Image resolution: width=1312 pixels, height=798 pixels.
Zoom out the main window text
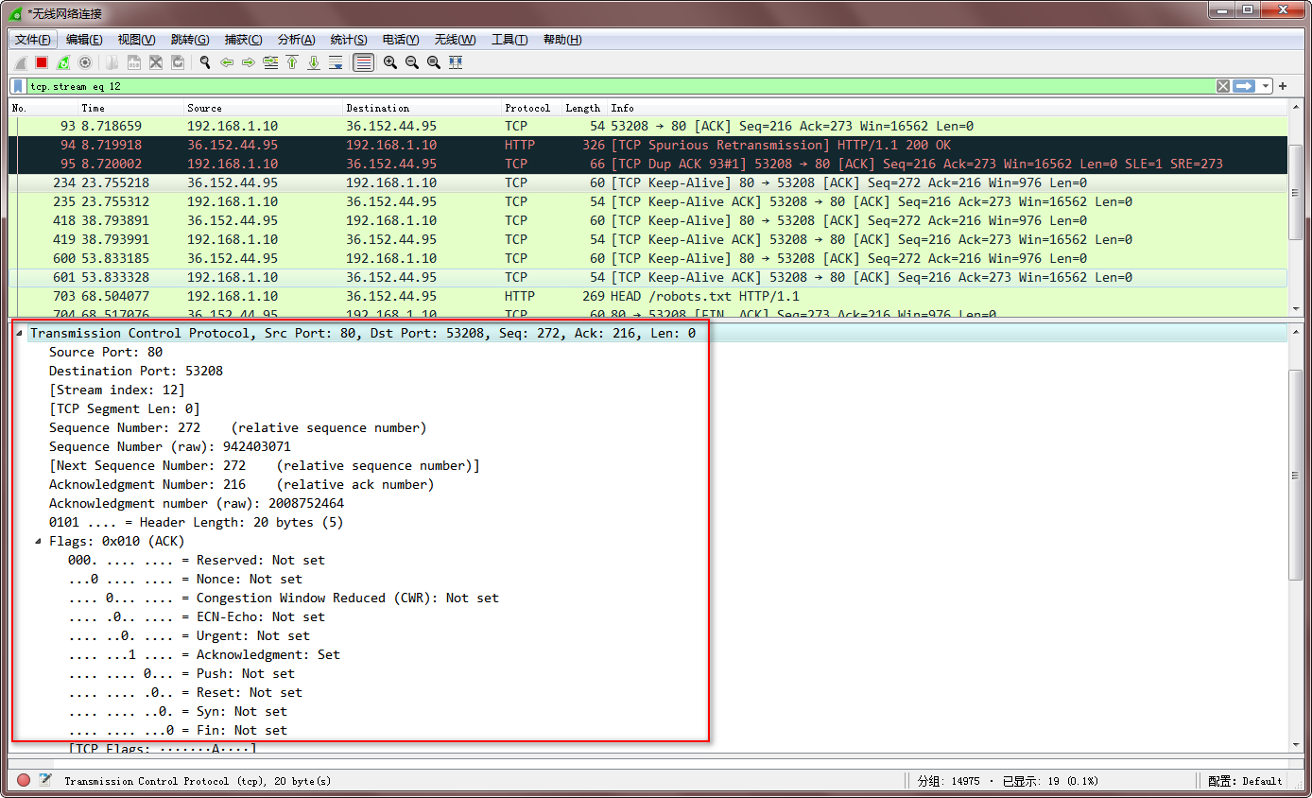(412, 62)
